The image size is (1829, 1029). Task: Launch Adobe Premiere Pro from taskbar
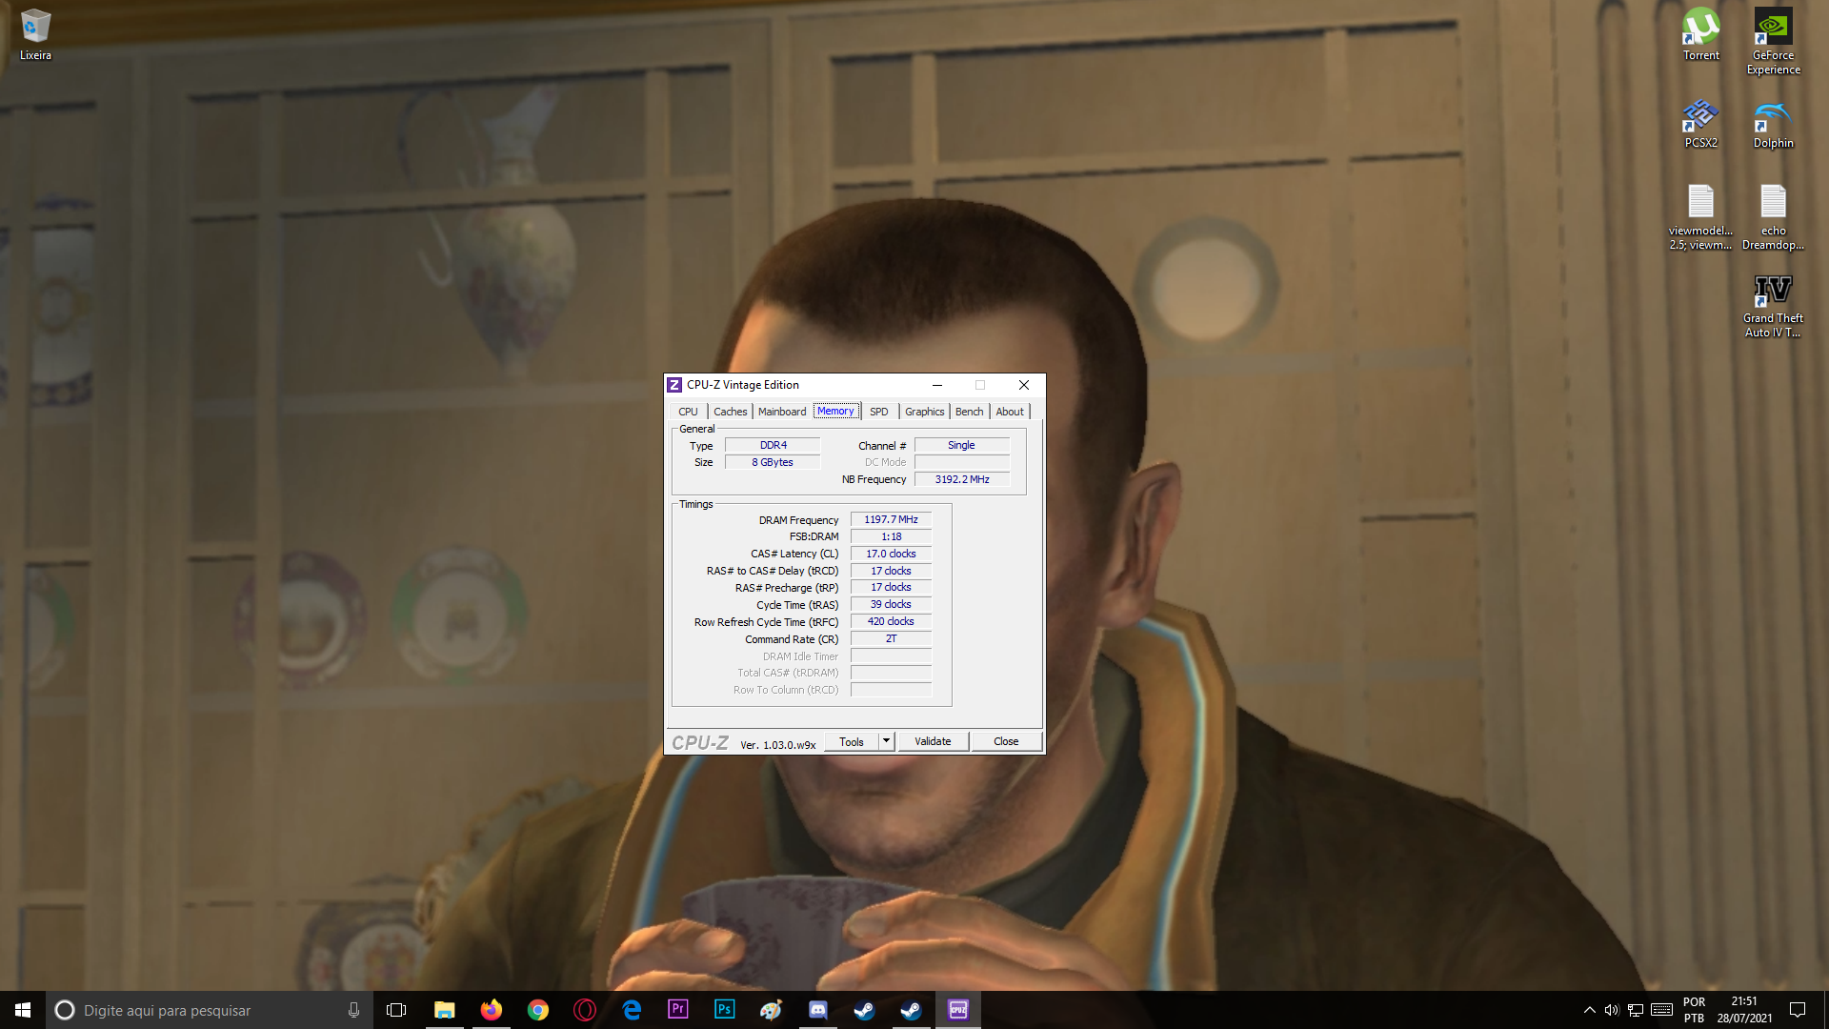[x=677, y=1010]
